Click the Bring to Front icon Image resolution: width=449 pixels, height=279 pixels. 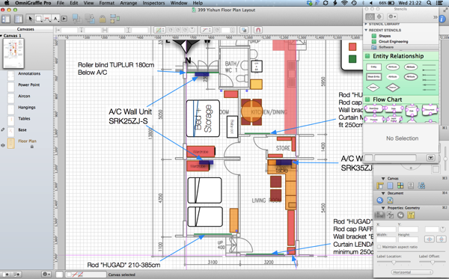[76, 19]
